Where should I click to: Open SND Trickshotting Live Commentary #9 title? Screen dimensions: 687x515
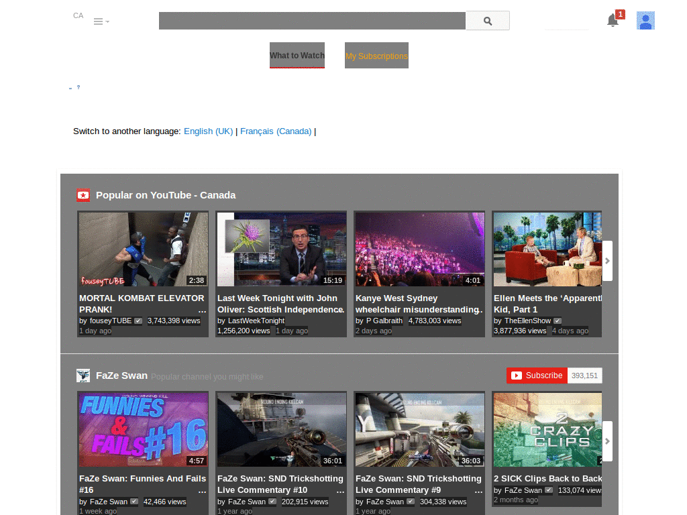click(419, 484)
